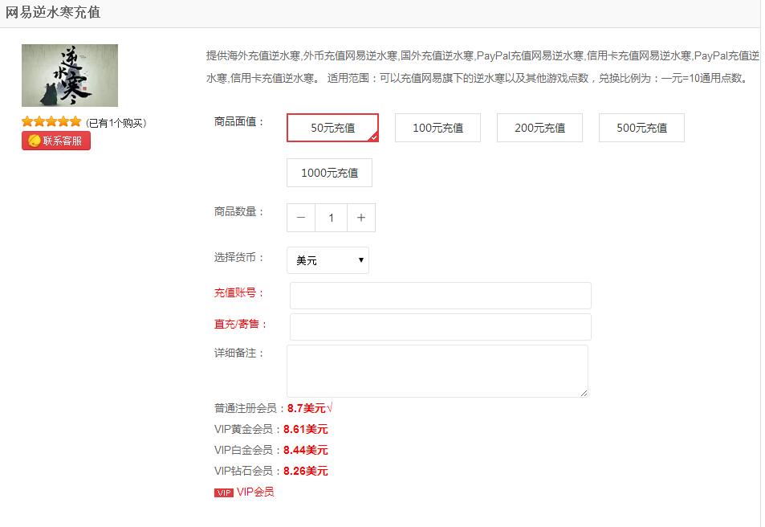This screenshot has height=527, width=765.
Task: Click the VIP黄金会员 price 8.61美元
Action: (305, 429)
